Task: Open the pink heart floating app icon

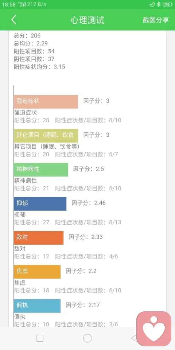Action: (154, 329)
